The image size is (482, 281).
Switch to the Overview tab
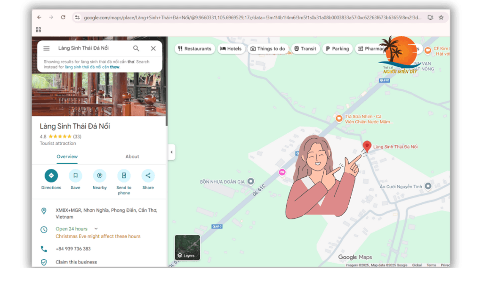pyautogui.click(x=67, y=156)
